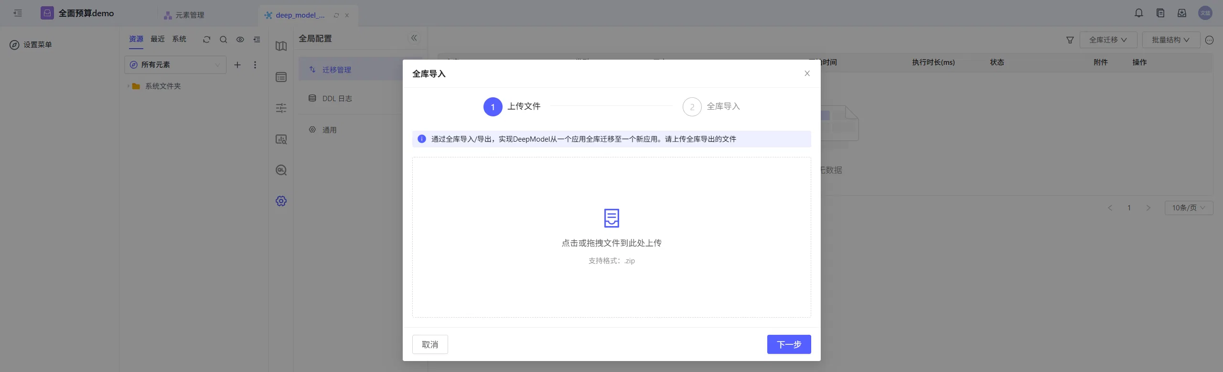
Task: Go to the next table page
Action: point(1148,208)
